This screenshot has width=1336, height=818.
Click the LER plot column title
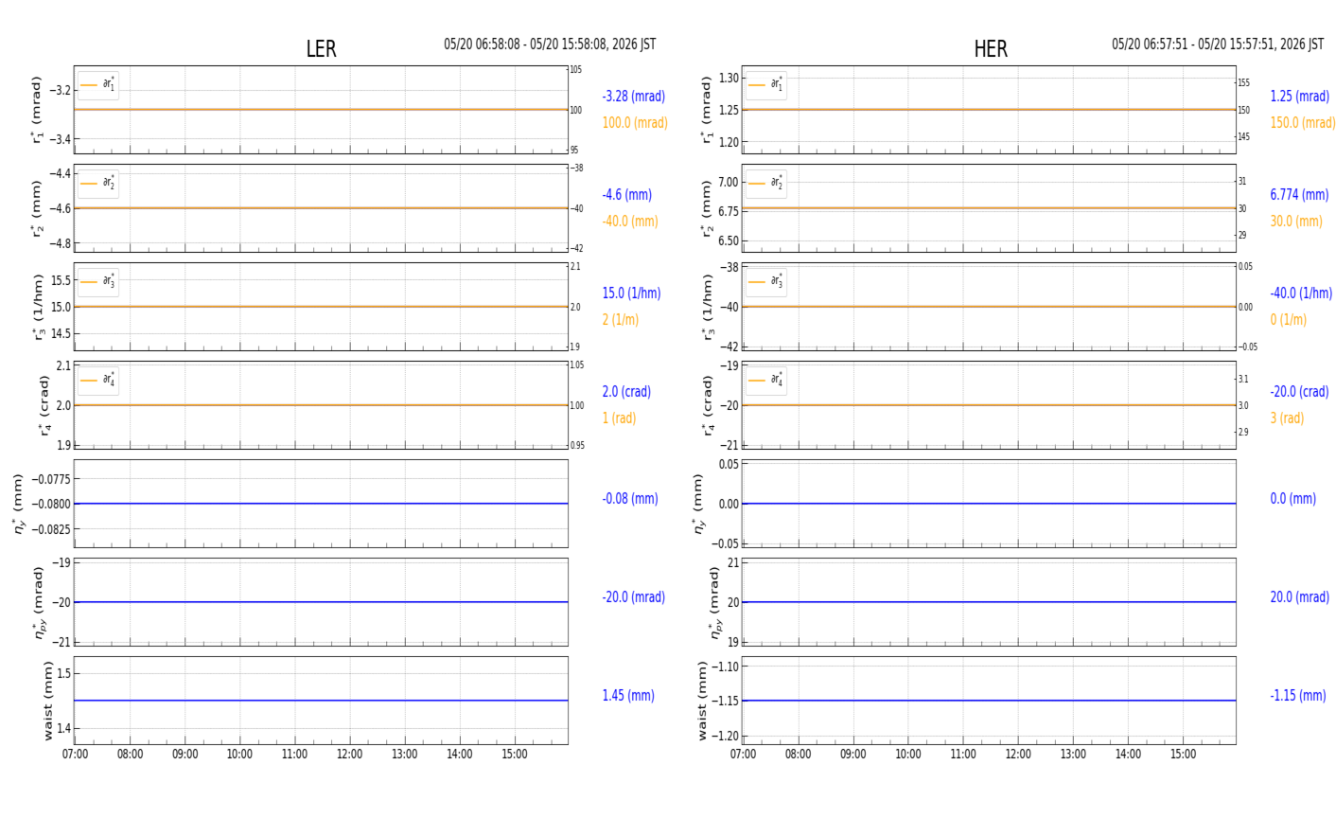coord(321,49)
